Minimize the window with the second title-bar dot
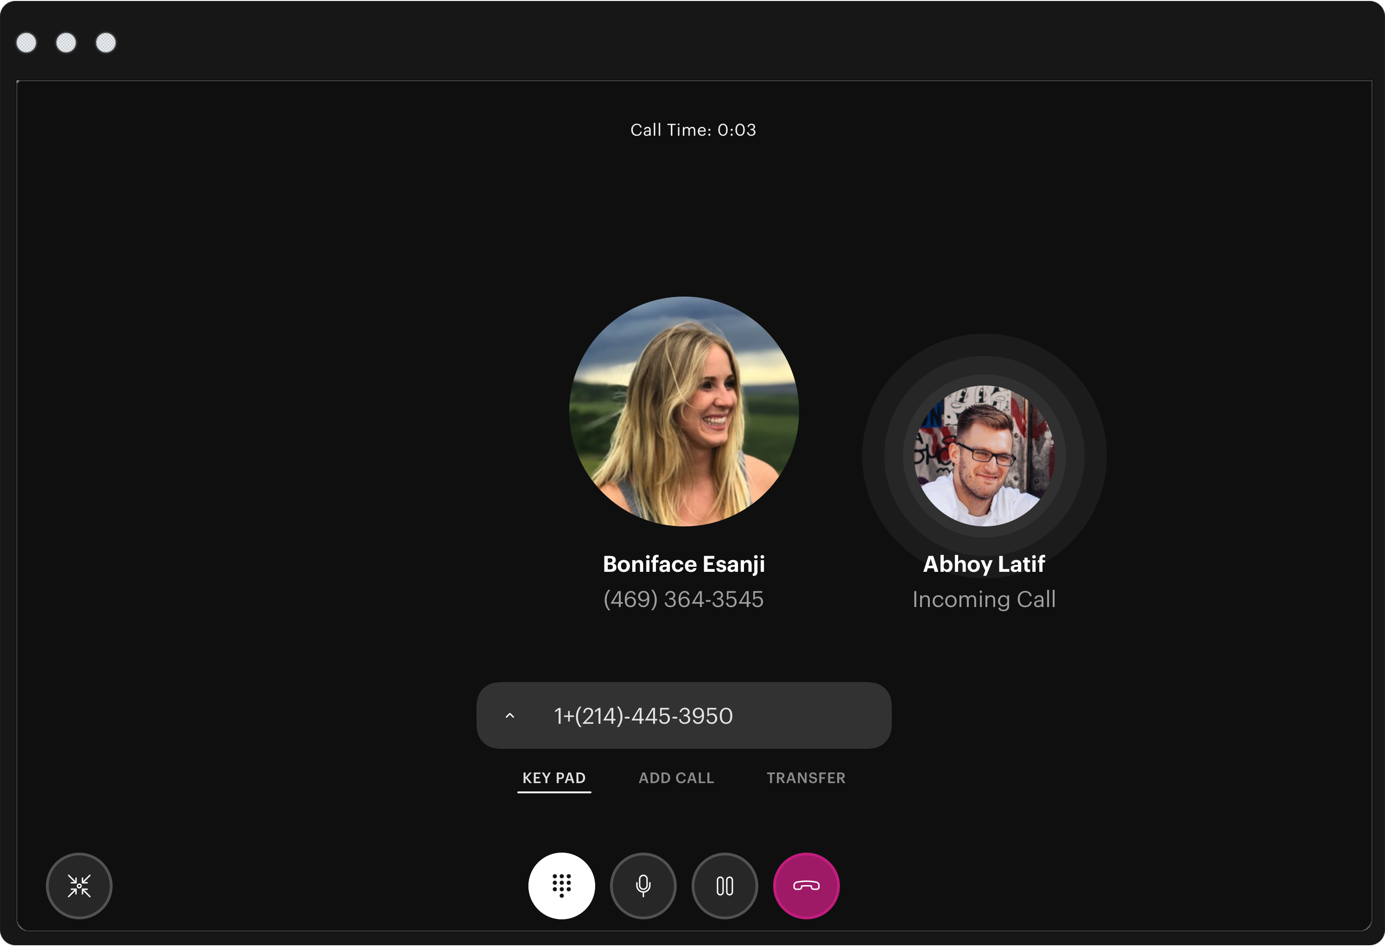 click(x=66, y=43)
